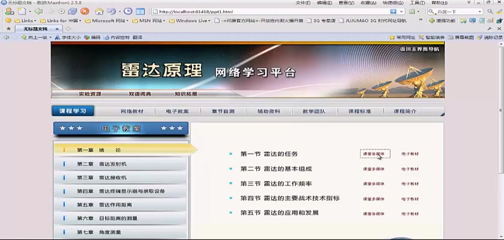Viewport: 504px width, 240px height.
Task: Click 实验资源 link in banner
Action: point(90,94)
